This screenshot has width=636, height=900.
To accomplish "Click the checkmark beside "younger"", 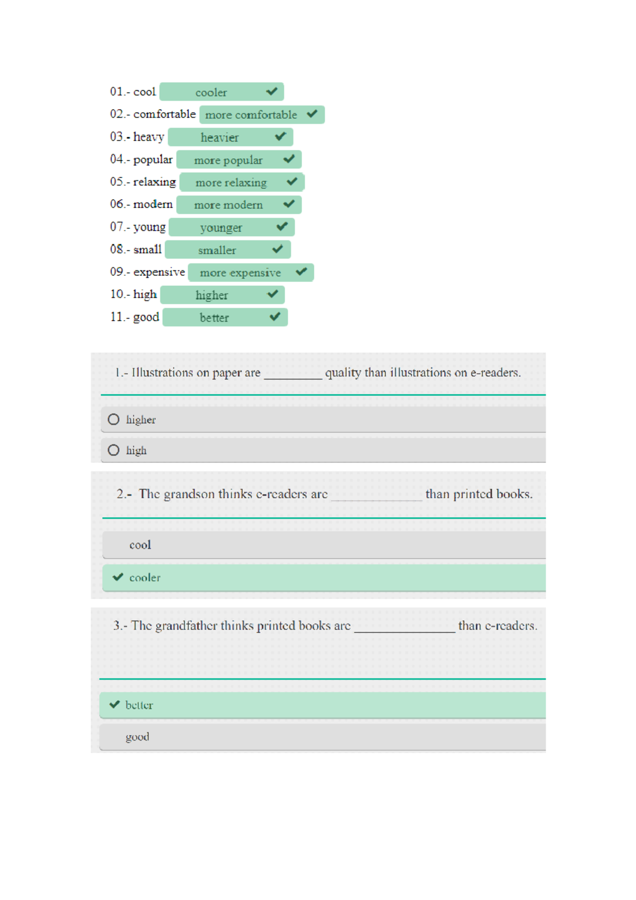I will tap(282, 227).
